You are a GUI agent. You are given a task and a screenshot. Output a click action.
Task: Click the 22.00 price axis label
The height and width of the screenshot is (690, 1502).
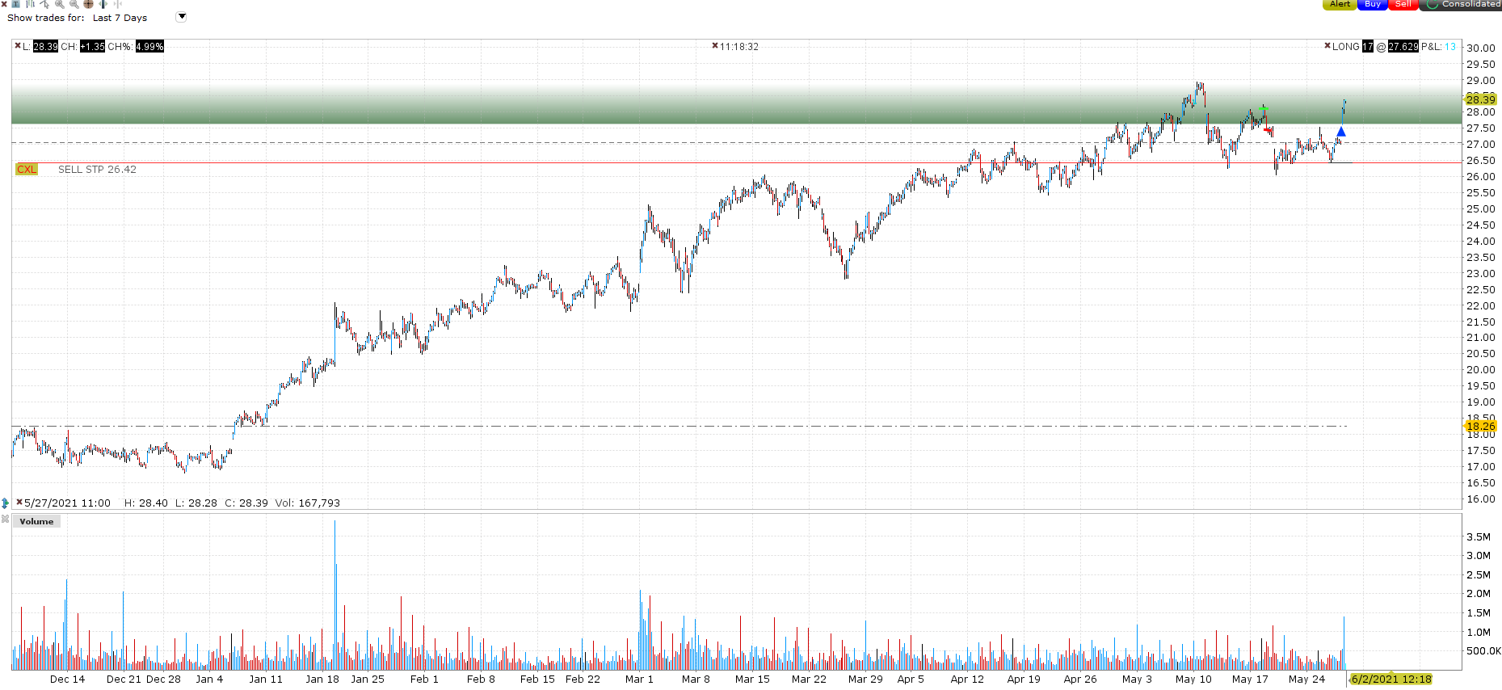(x=1481, y=306)
